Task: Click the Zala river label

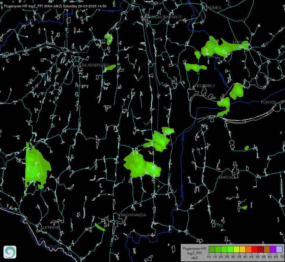Action: pos(183,137)
